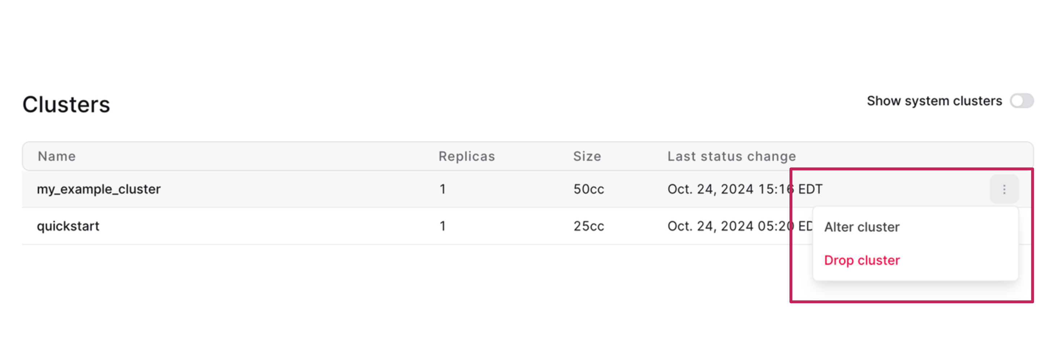Click the my_example_cluster name

point(98,189)
